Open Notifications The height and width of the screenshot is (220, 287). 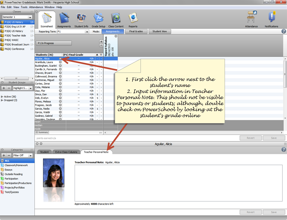(272, 19)
